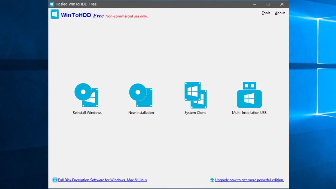Click the System Clone icon
Screen dimensions: 336x189
[x=196, y=95]
